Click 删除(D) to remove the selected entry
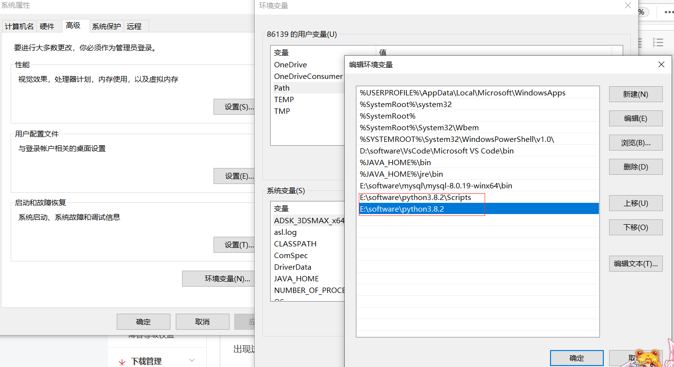 point(635,167)
